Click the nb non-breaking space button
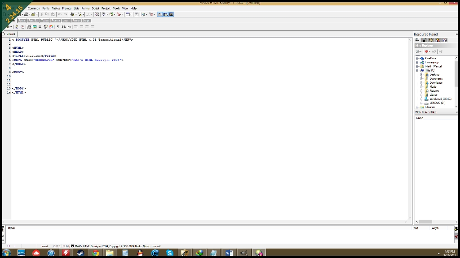 (69, 27)
